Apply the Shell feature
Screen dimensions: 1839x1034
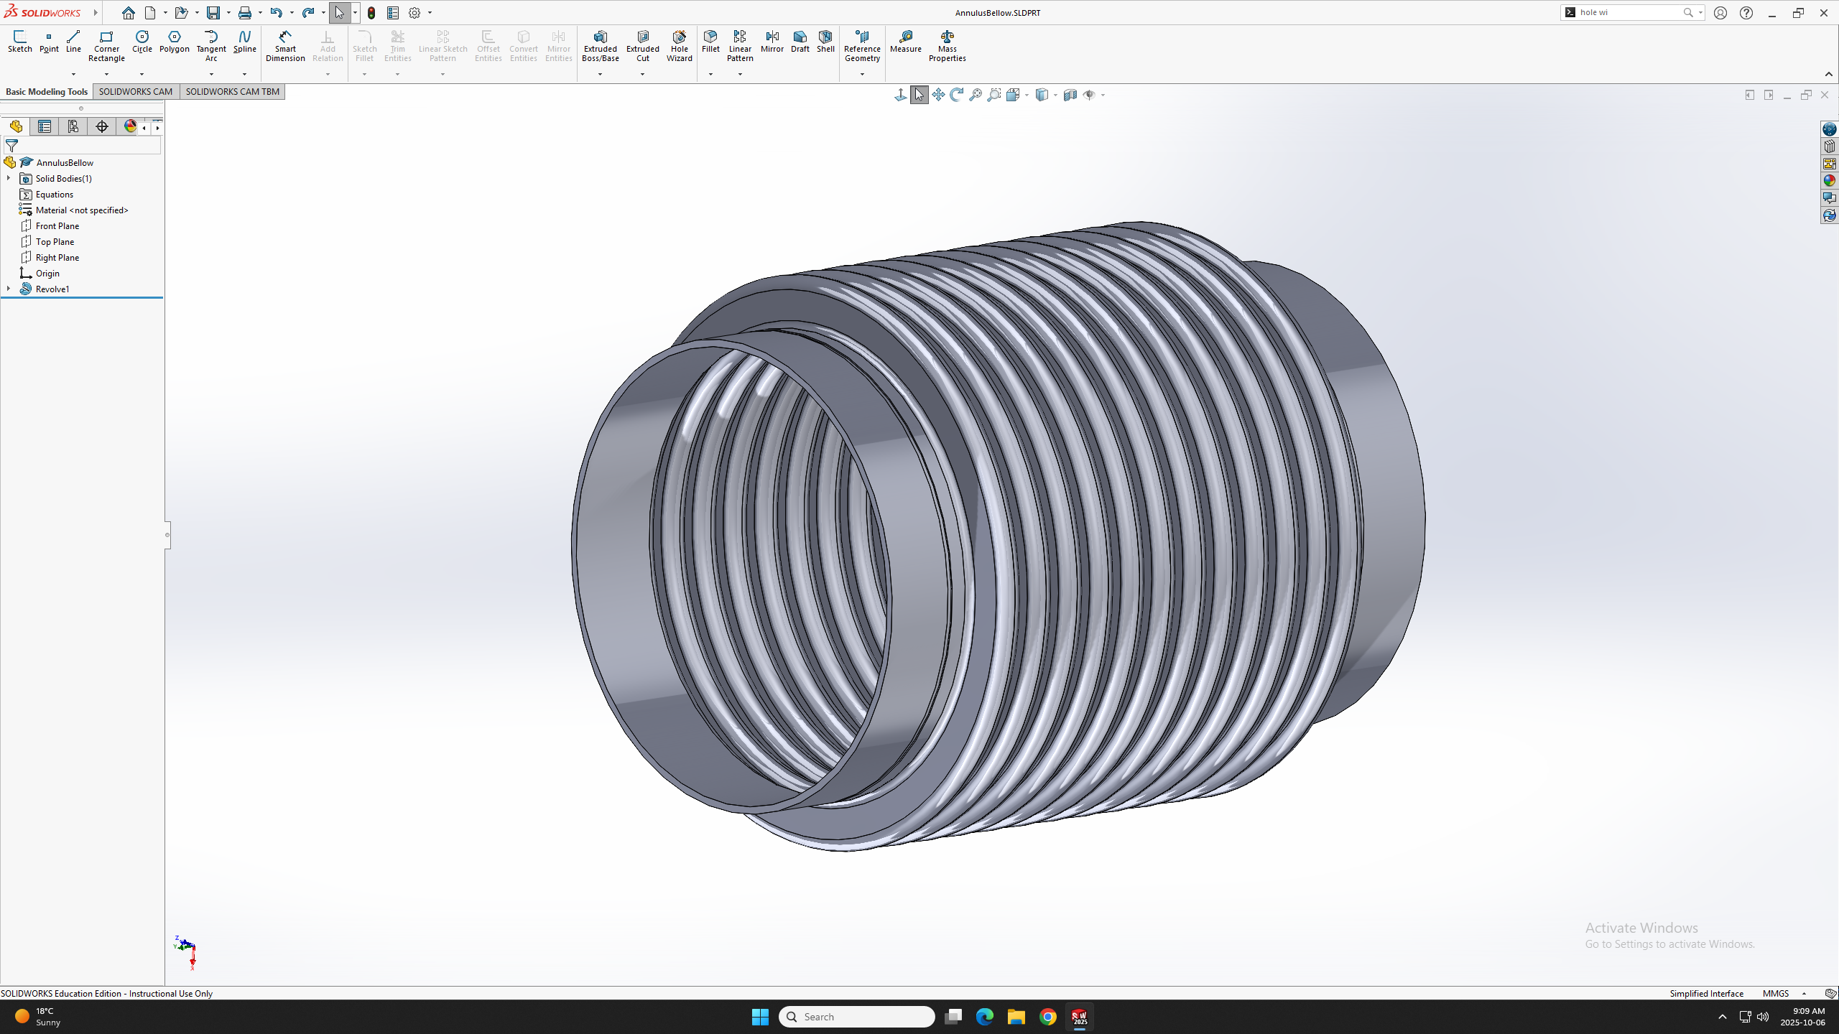pos(825,42)
